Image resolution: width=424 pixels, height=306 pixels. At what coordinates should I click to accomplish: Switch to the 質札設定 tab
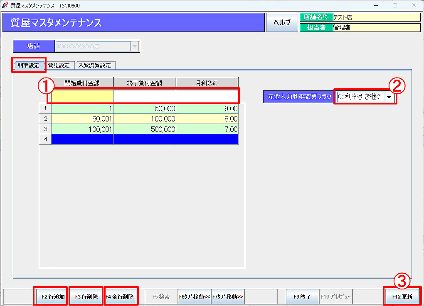pyautogui.click(x=59, y=66)
